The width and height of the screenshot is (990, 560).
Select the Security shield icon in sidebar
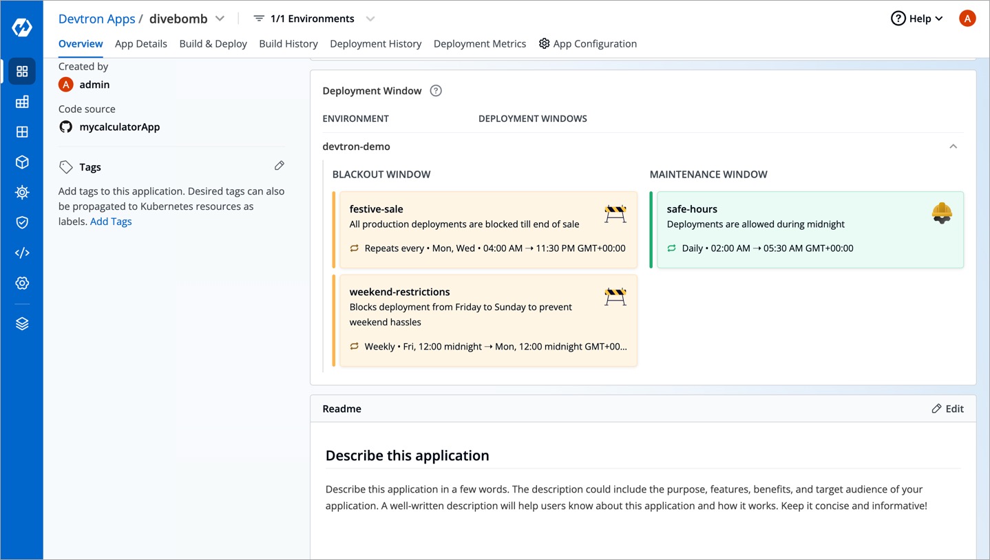(21, 222)
